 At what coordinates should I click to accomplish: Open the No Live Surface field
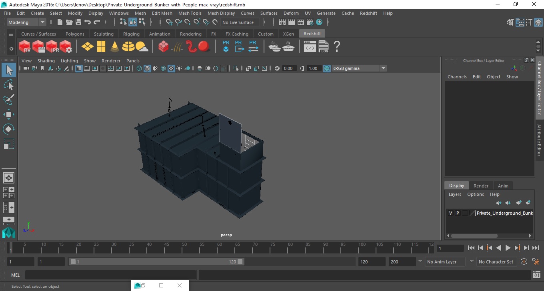240,22
